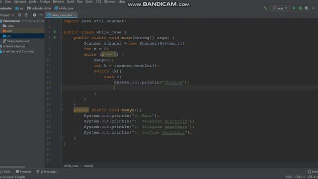This screenshot has width=318, height=179.
Task: Open the View menu
Action: 8,1
